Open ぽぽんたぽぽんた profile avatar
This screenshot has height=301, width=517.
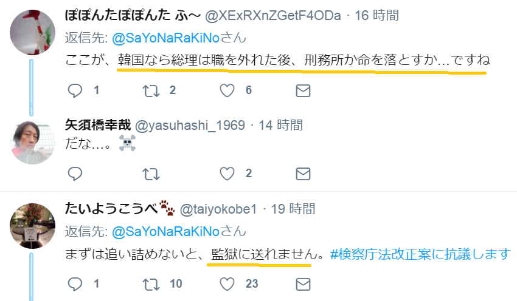click(32, 32)
